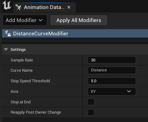Image resolution: width=148 pixels, height=122 pixels.
Task: Switch to the Animation Data tab
Action: (45, 7)
